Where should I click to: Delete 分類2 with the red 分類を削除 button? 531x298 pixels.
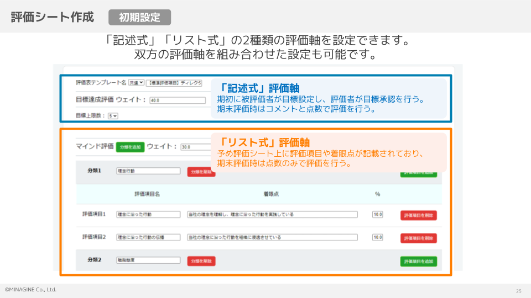(201, 261)
